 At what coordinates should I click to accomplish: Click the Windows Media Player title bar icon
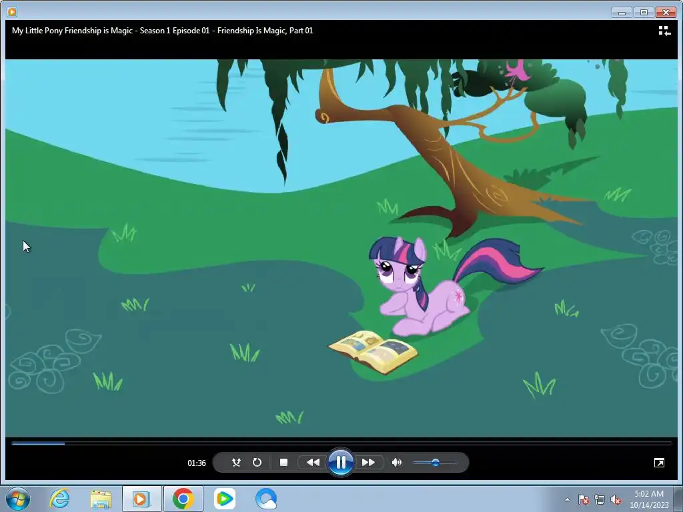pyautogui.click(x=12, y=12)
